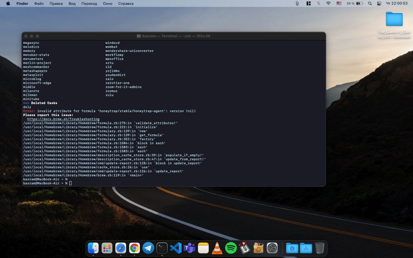Viewport: 413px width, 258px height.
Task: Click the brew.rb:119 '<main>' trace line
Action: pos(83,175)
